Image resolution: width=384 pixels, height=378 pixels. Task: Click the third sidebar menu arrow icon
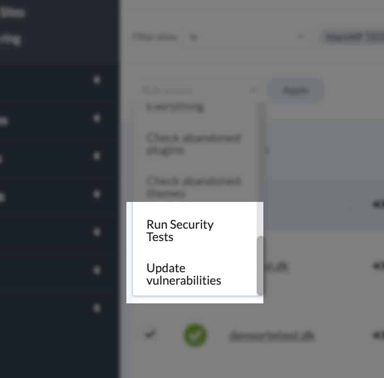tap(97, 156)
